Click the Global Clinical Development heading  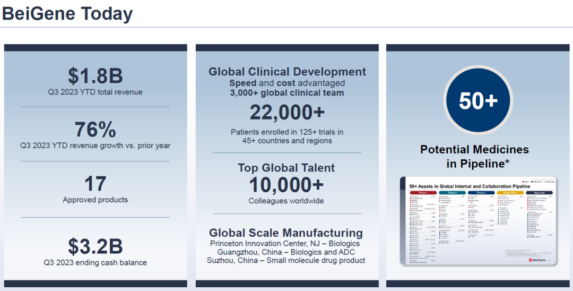[x=287, y=72]
